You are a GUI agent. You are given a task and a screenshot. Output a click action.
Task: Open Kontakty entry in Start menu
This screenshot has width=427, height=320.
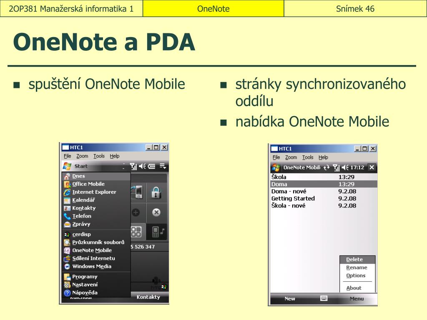96,208
